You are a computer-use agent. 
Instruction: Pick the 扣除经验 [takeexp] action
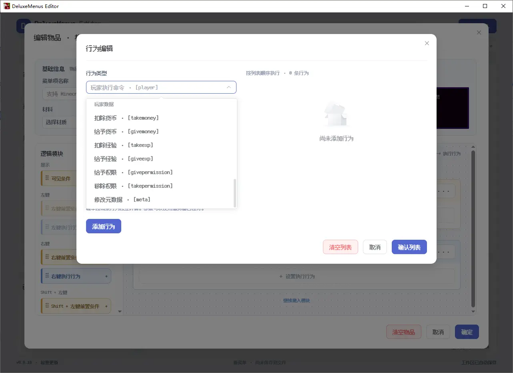(161, 145)
